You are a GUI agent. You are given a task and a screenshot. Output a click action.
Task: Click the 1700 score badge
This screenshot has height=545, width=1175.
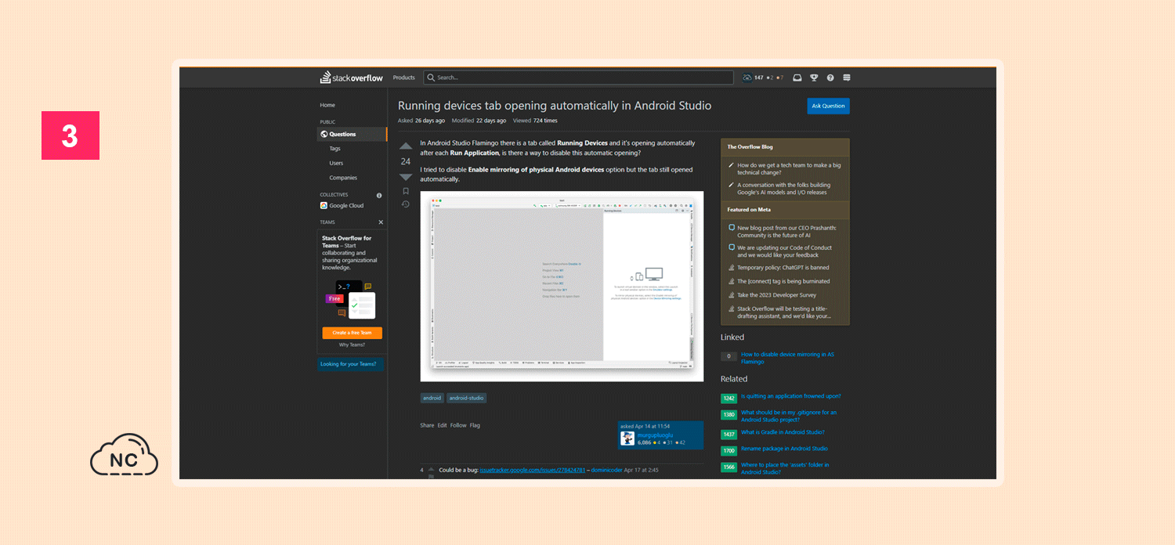click(x=728, y=450)
